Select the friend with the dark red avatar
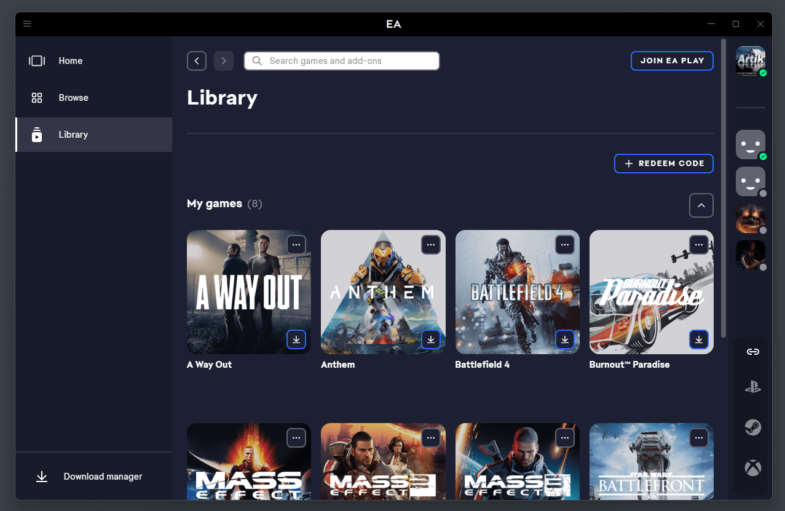The height and width of the screenshot is (511, 785). (751, 255)
